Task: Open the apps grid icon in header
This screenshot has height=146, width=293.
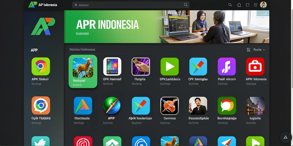Action: click(256, 5)
